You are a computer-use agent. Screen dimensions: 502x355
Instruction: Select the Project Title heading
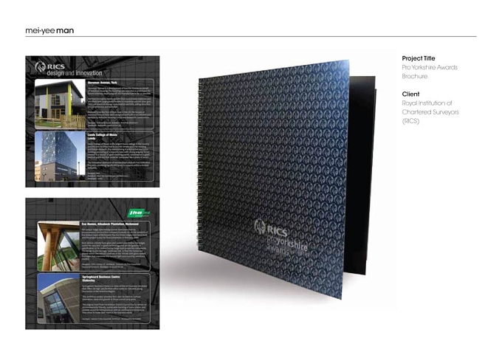(419, 58)
